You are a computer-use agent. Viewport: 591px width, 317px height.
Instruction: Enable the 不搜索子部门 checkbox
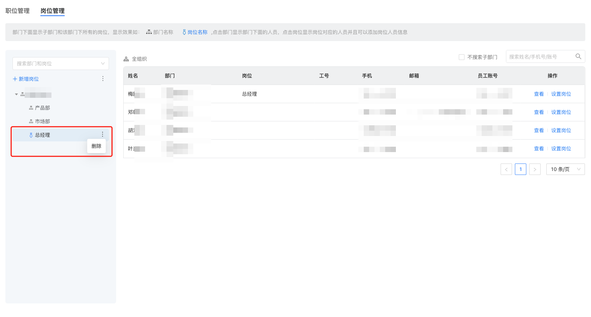(x=461, y=57)
